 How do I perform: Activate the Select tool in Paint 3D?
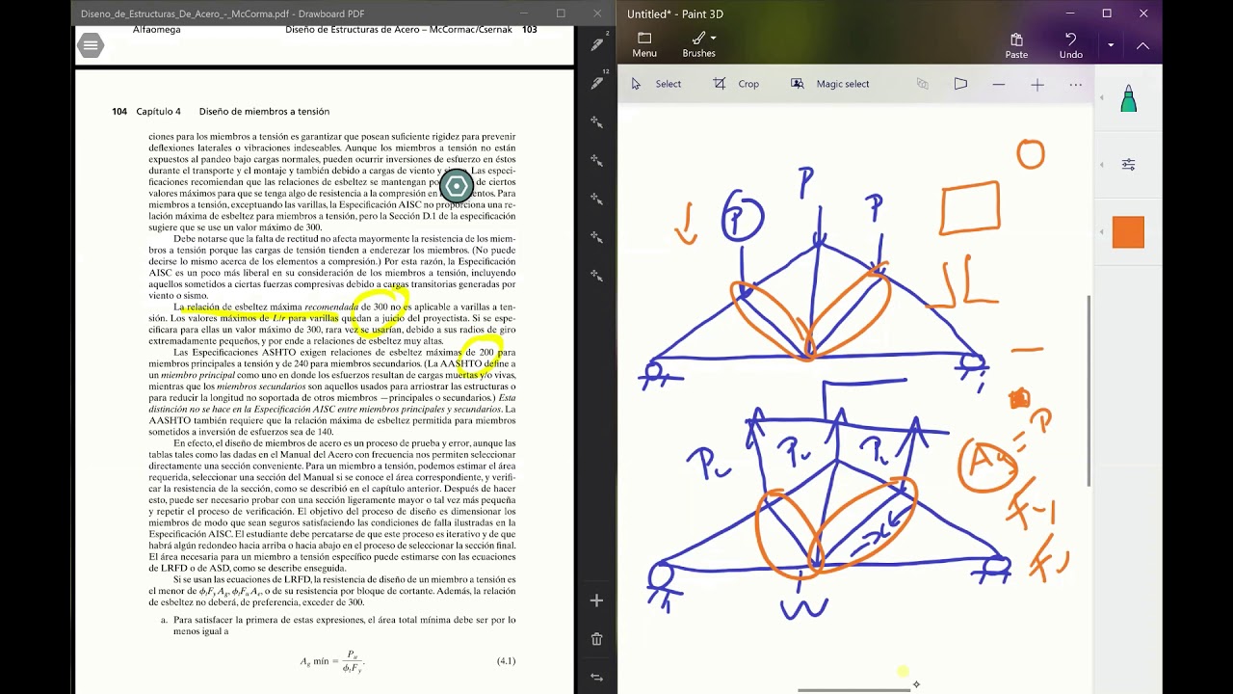656,84
